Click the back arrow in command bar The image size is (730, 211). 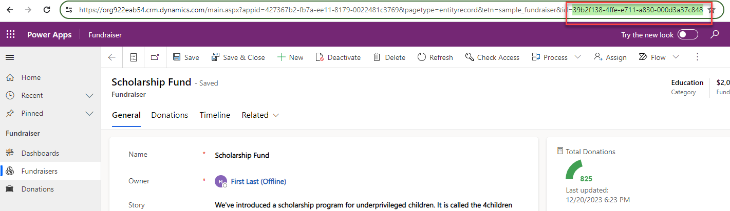click(112, 57)
